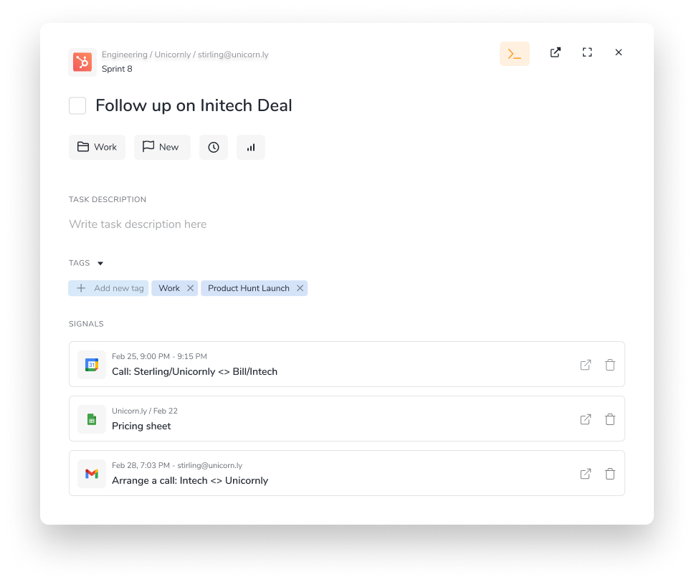This screenshot has height=582, width=694.
Task: Remove the Product Hunt Launch tag
Action: coord(300,288)
